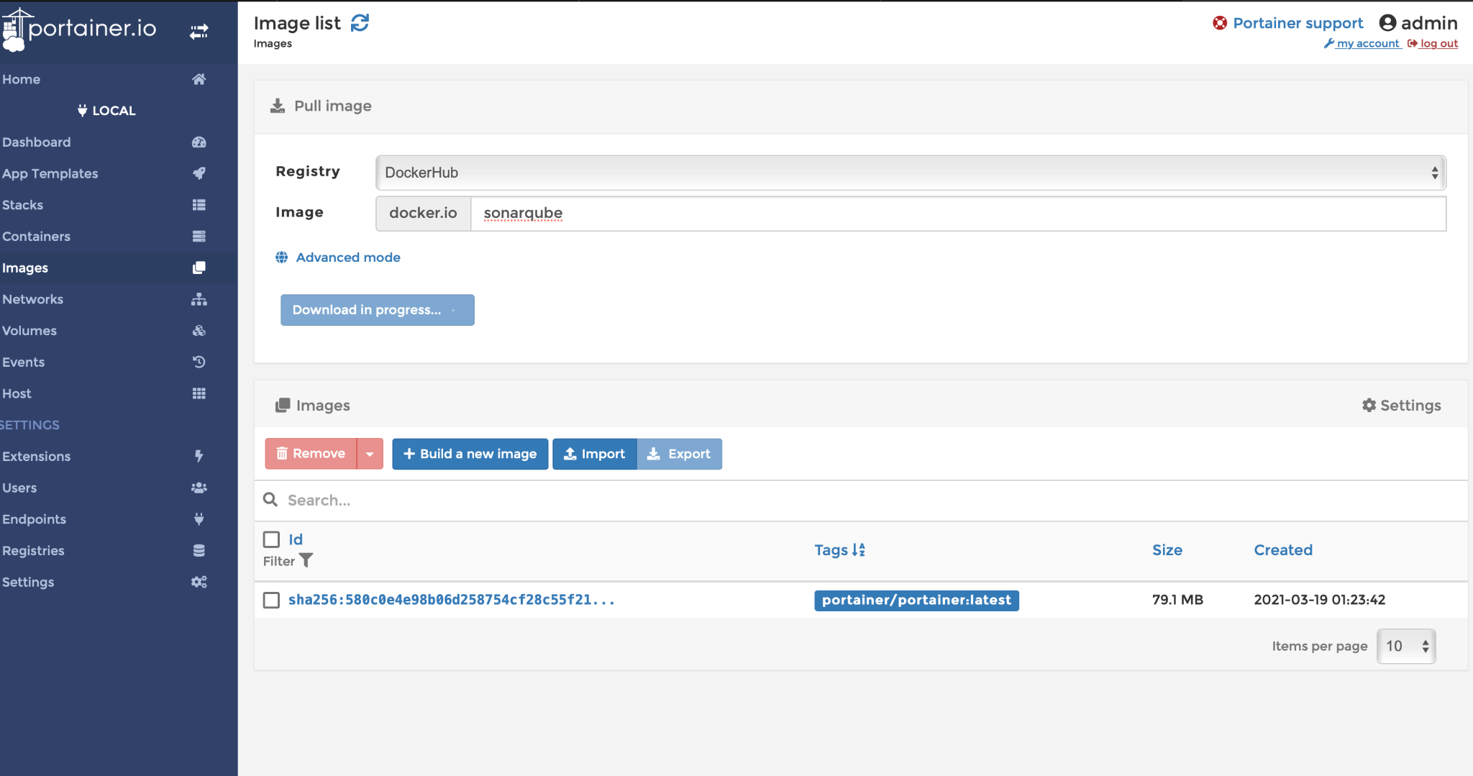The height and width of the screenshot is (776, 1473).
Task: Open Users in the sidebar
Action: coord(19,488)
